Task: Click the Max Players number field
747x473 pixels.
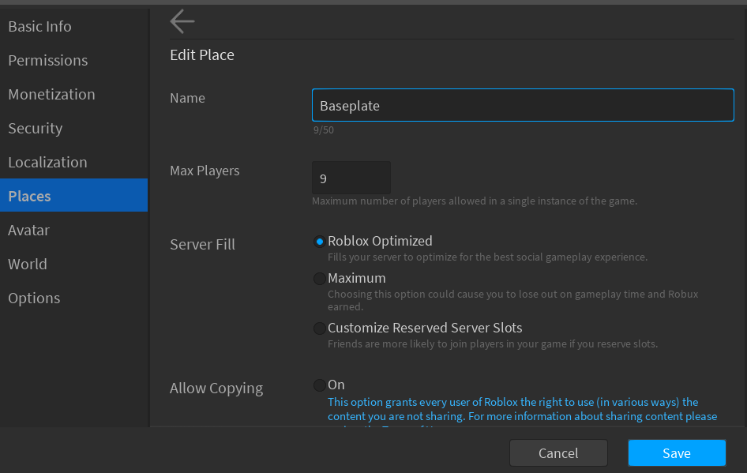Action: [351, 178]
